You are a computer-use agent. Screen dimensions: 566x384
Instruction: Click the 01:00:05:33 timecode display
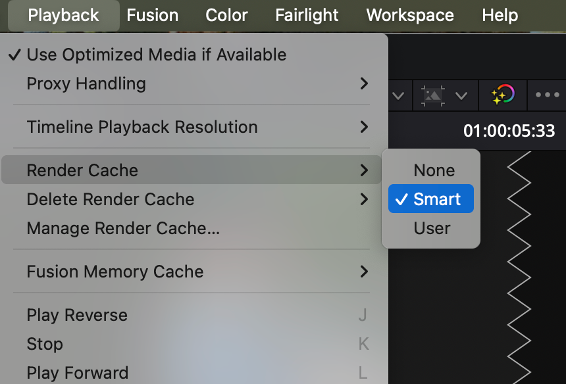click(509, 131)
